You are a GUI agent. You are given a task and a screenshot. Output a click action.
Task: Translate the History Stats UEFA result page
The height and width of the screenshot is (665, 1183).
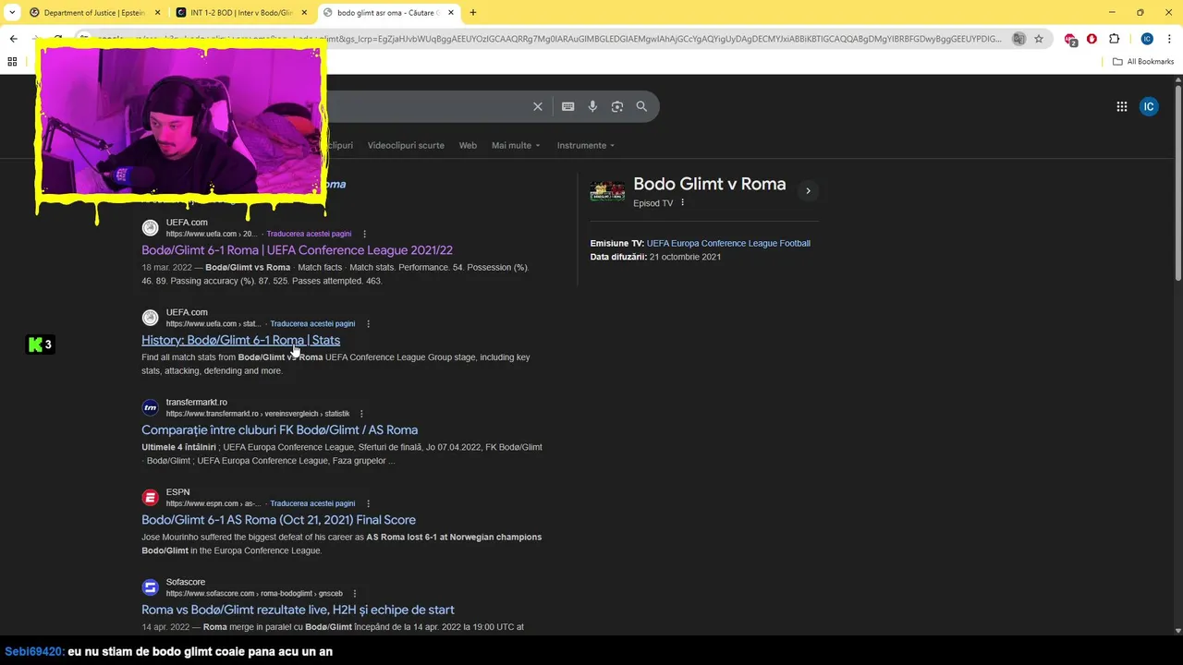[312, 324]
